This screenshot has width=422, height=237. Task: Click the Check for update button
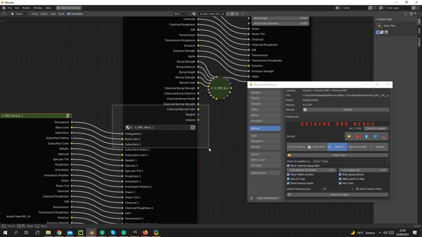click(376, 128)
